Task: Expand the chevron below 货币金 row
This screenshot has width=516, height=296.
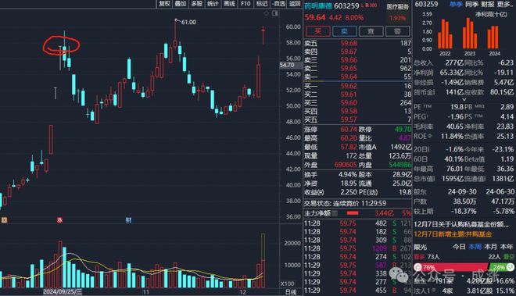Action: pyautogui.click(x=464, y=99)
